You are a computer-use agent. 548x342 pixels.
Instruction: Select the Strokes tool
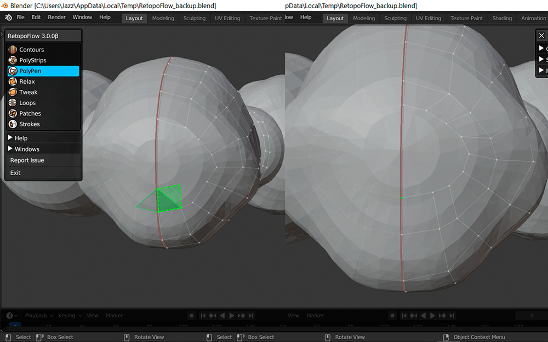point(43,124)
